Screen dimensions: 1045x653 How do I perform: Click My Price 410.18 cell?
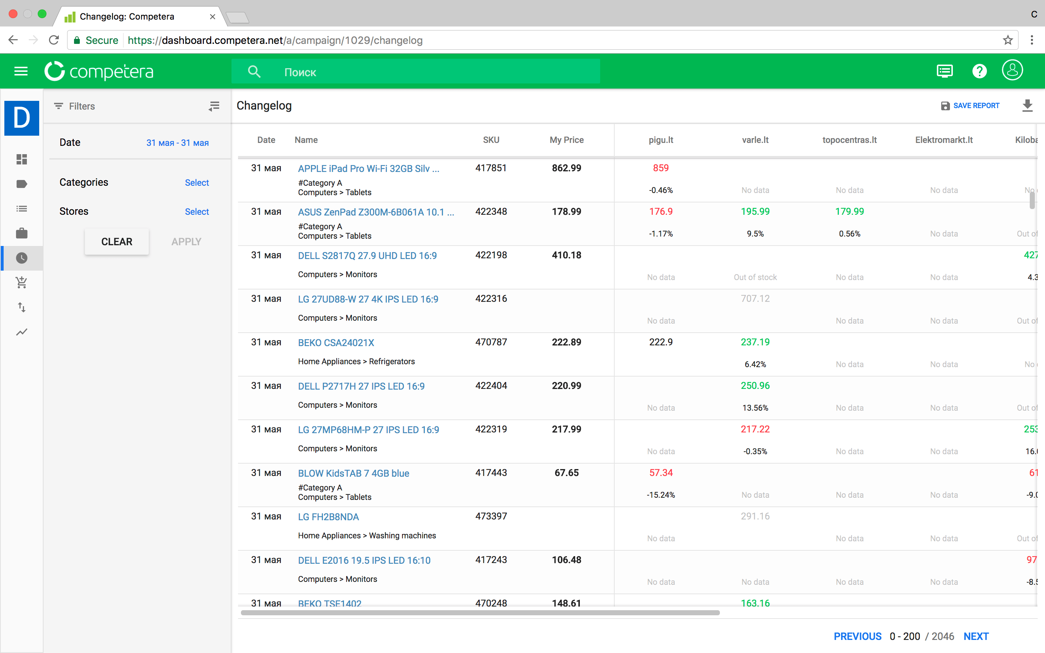(566, 255)
